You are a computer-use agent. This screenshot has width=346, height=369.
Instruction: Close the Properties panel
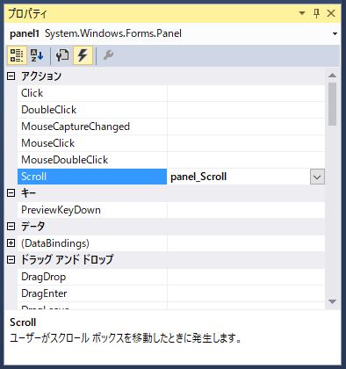pyautogui.click(x=331, y=13)
